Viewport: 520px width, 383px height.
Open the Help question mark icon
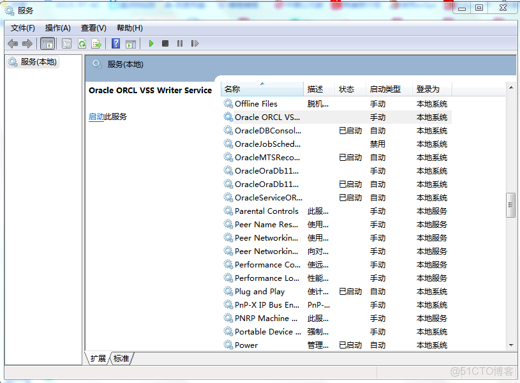click(116, 43)
